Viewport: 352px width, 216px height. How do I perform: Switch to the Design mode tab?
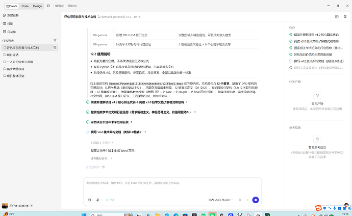pyautogui.click(x=37, y=6)
